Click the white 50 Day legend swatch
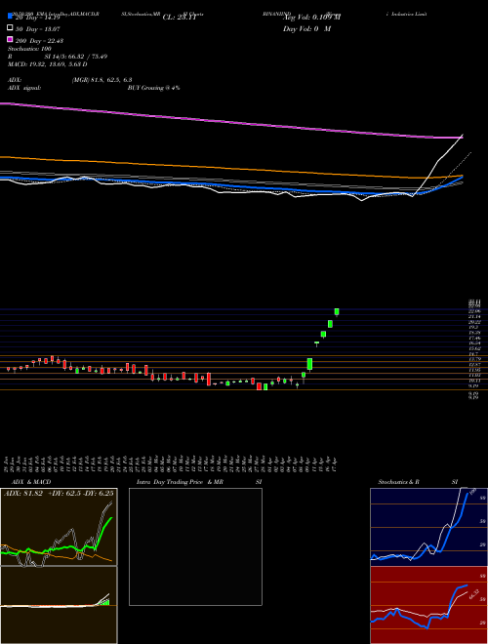 coord(10,28)
